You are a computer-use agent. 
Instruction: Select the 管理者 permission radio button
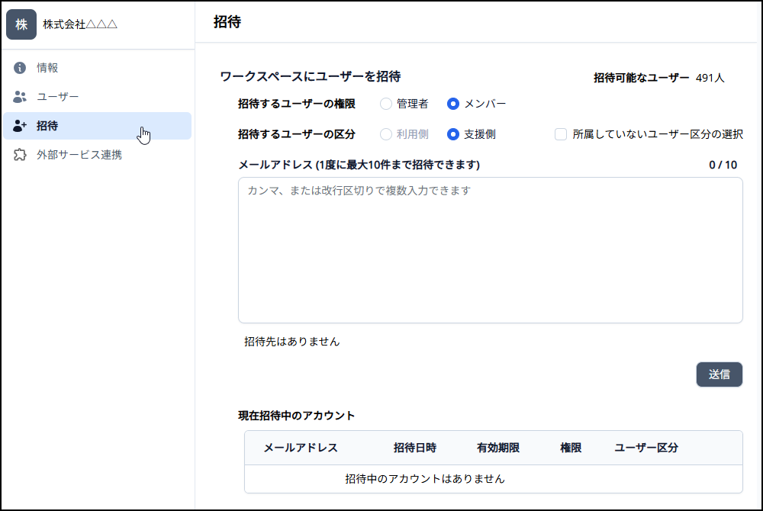386,104
